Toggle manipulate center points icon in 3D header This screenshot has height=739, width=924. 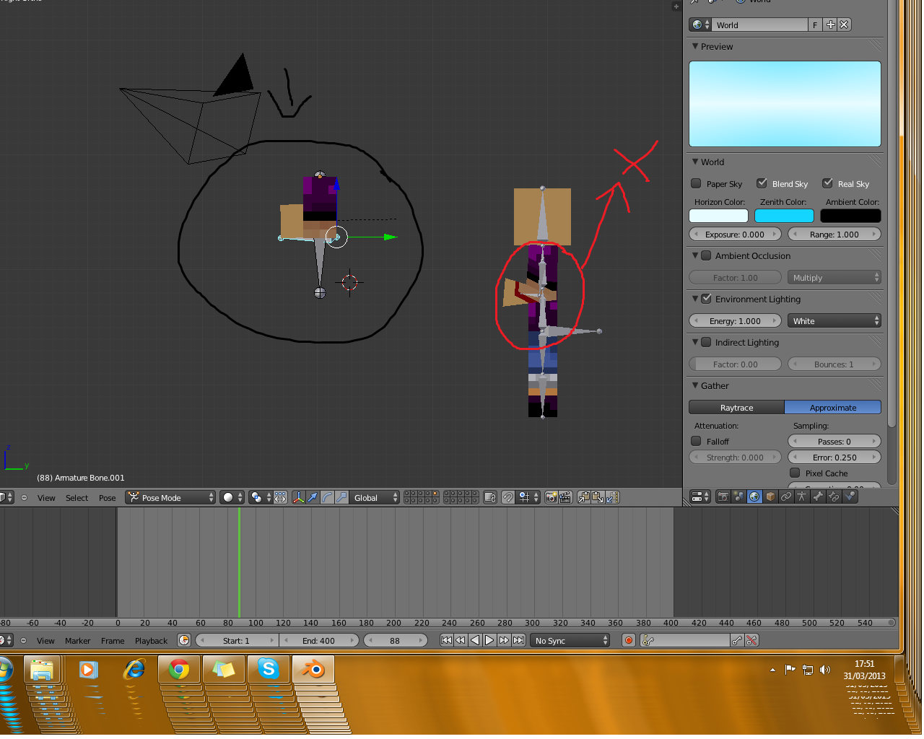point(280,497)
